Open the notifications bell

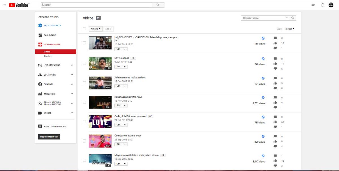323,5
